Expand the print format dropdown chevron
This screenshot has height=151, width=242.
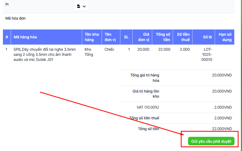(84, 6)
